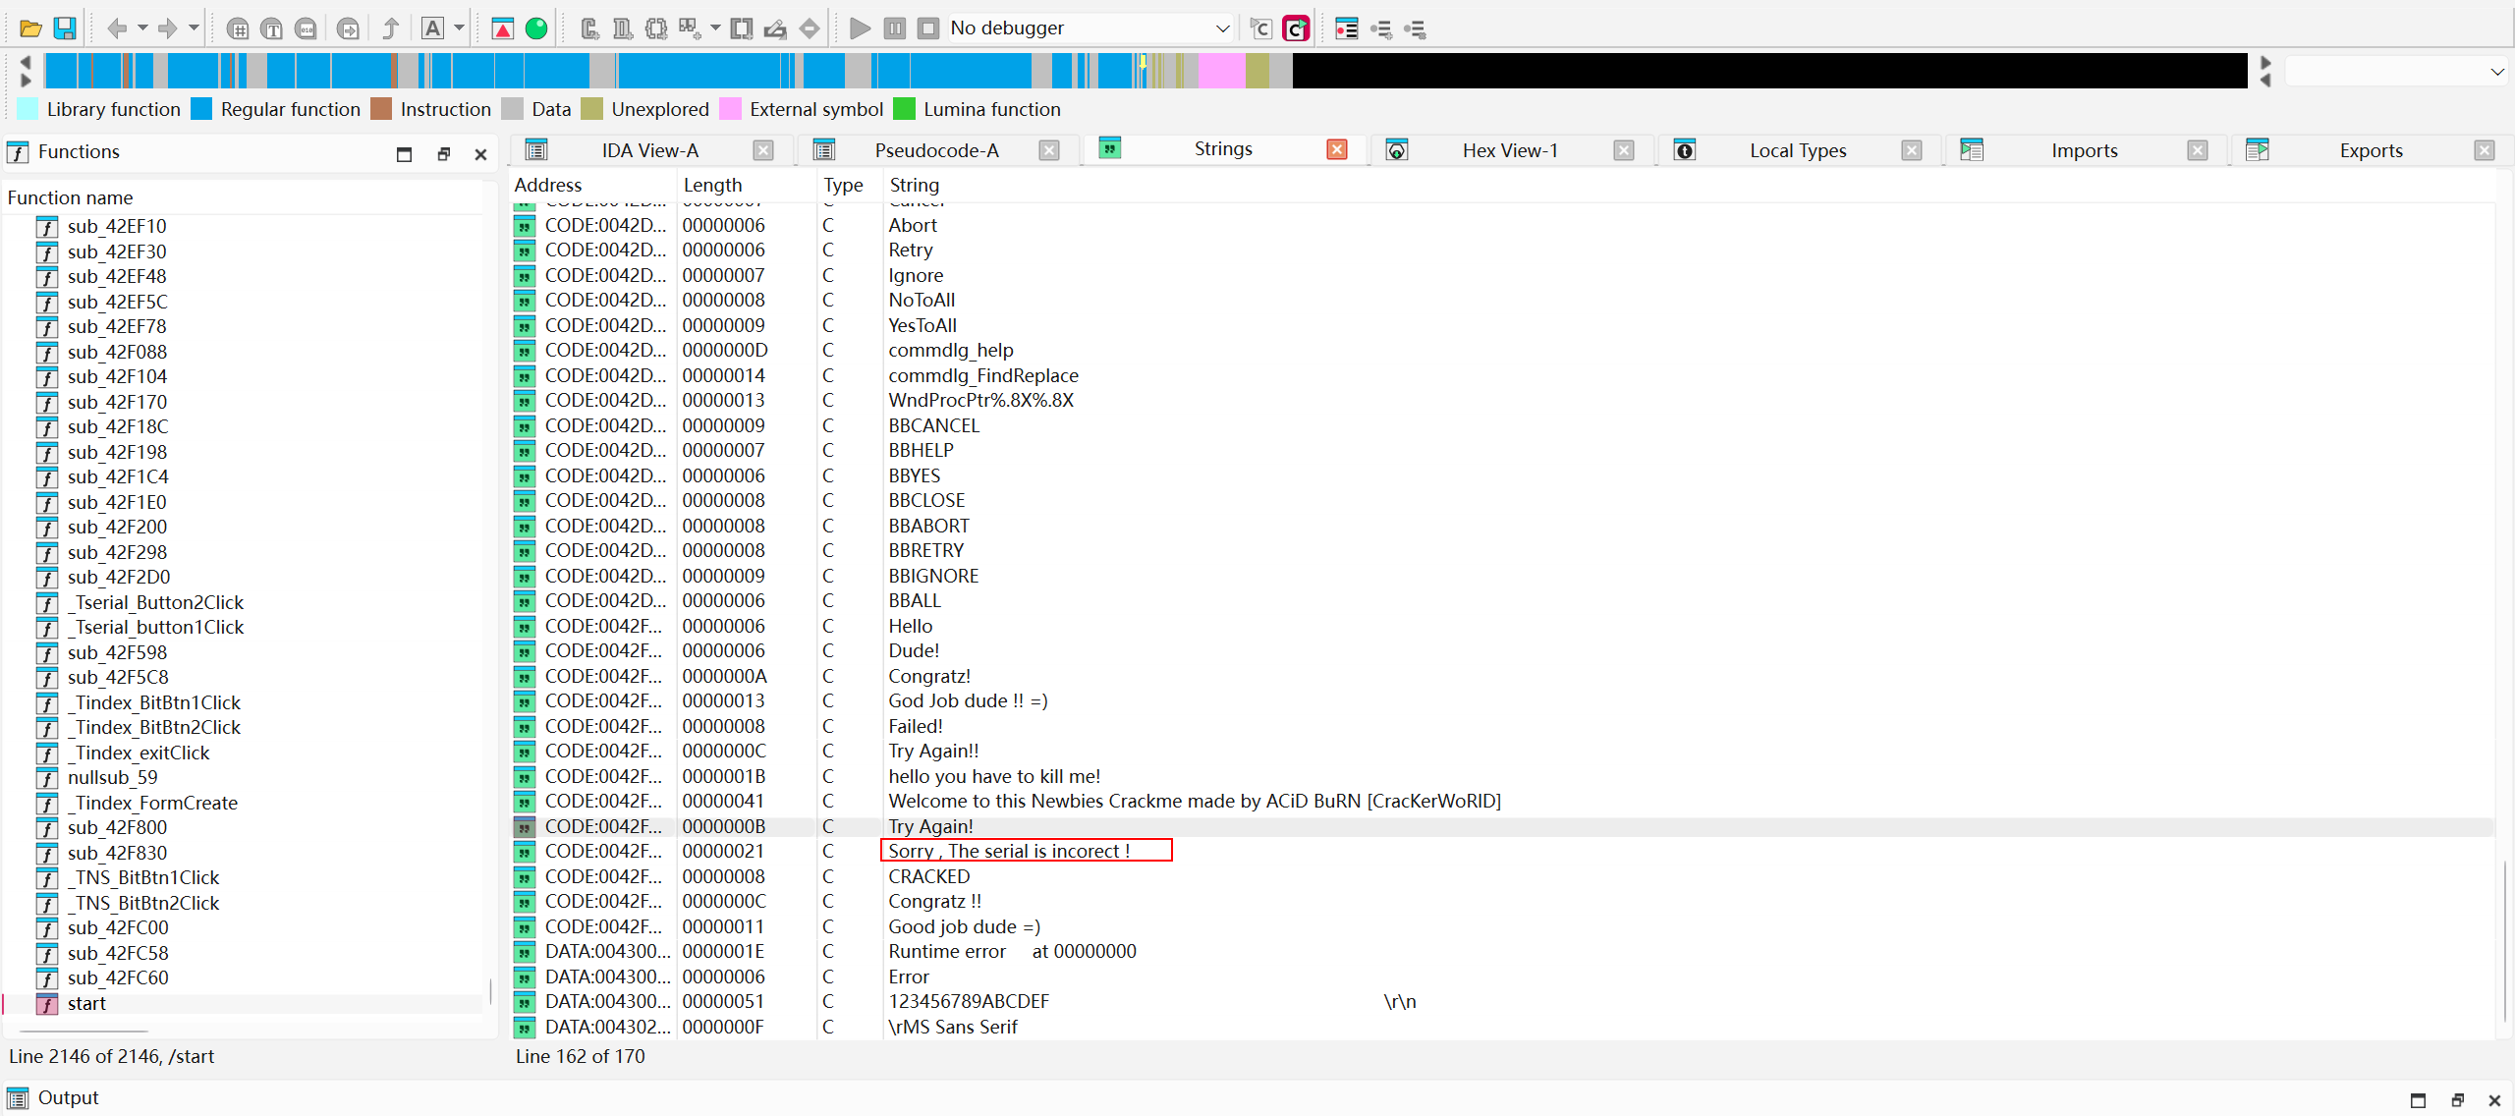This screenshot has height=1116, width=2515.
Task: Click the pink C pseudocode icon
Action: point(1296,28)
